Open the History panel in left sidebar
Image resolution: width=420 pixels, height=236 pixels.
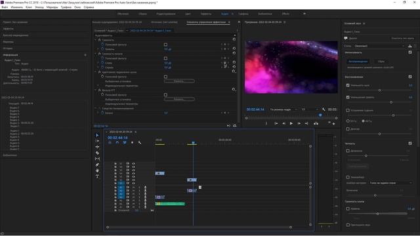(x=8, y=49)
